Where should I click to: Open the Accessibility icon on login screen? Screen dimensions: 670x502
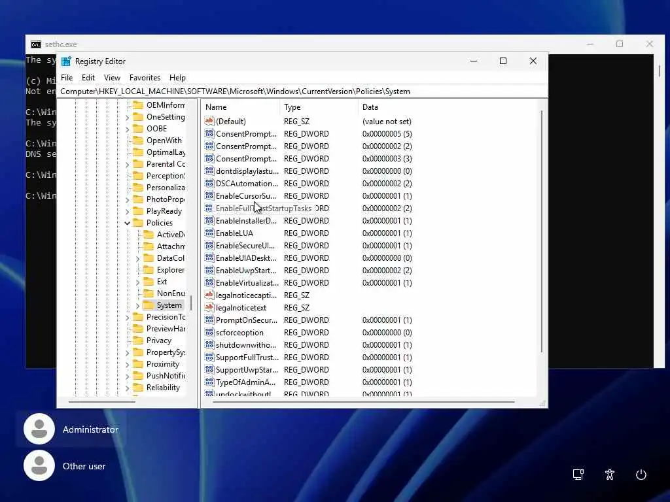pos(610,475)
